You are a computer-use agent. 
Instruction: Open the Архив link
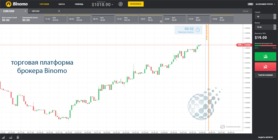(x=246, y=11)
